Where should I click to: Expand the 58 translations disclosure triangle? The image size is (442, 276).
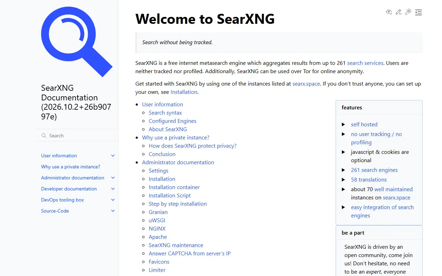344,180
